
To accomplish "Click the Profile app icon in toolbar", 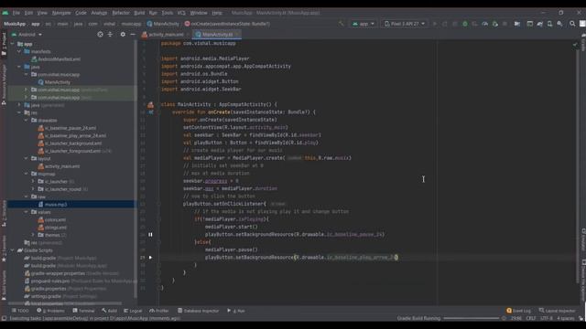I will [485, 24].
